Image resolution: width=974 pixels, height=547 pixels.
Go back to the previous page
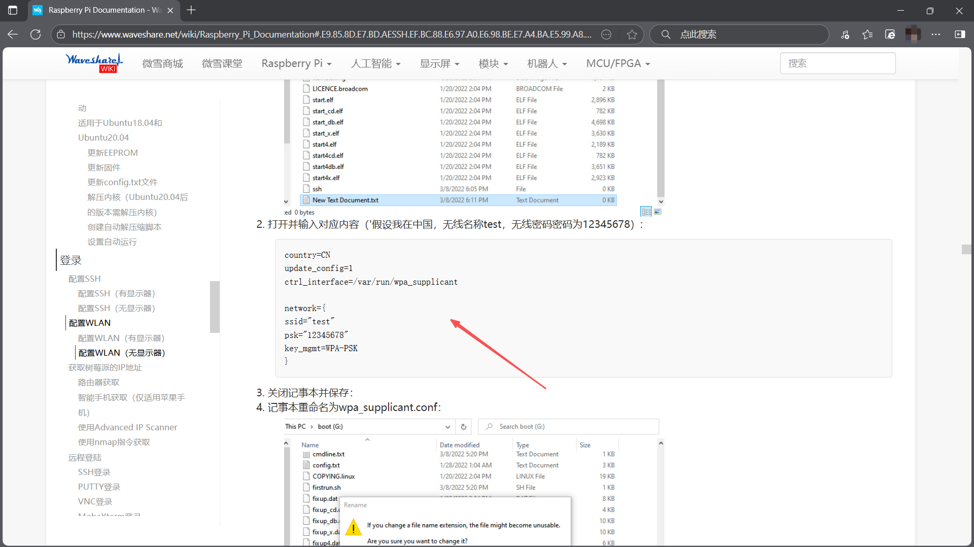tap(13, 35)
